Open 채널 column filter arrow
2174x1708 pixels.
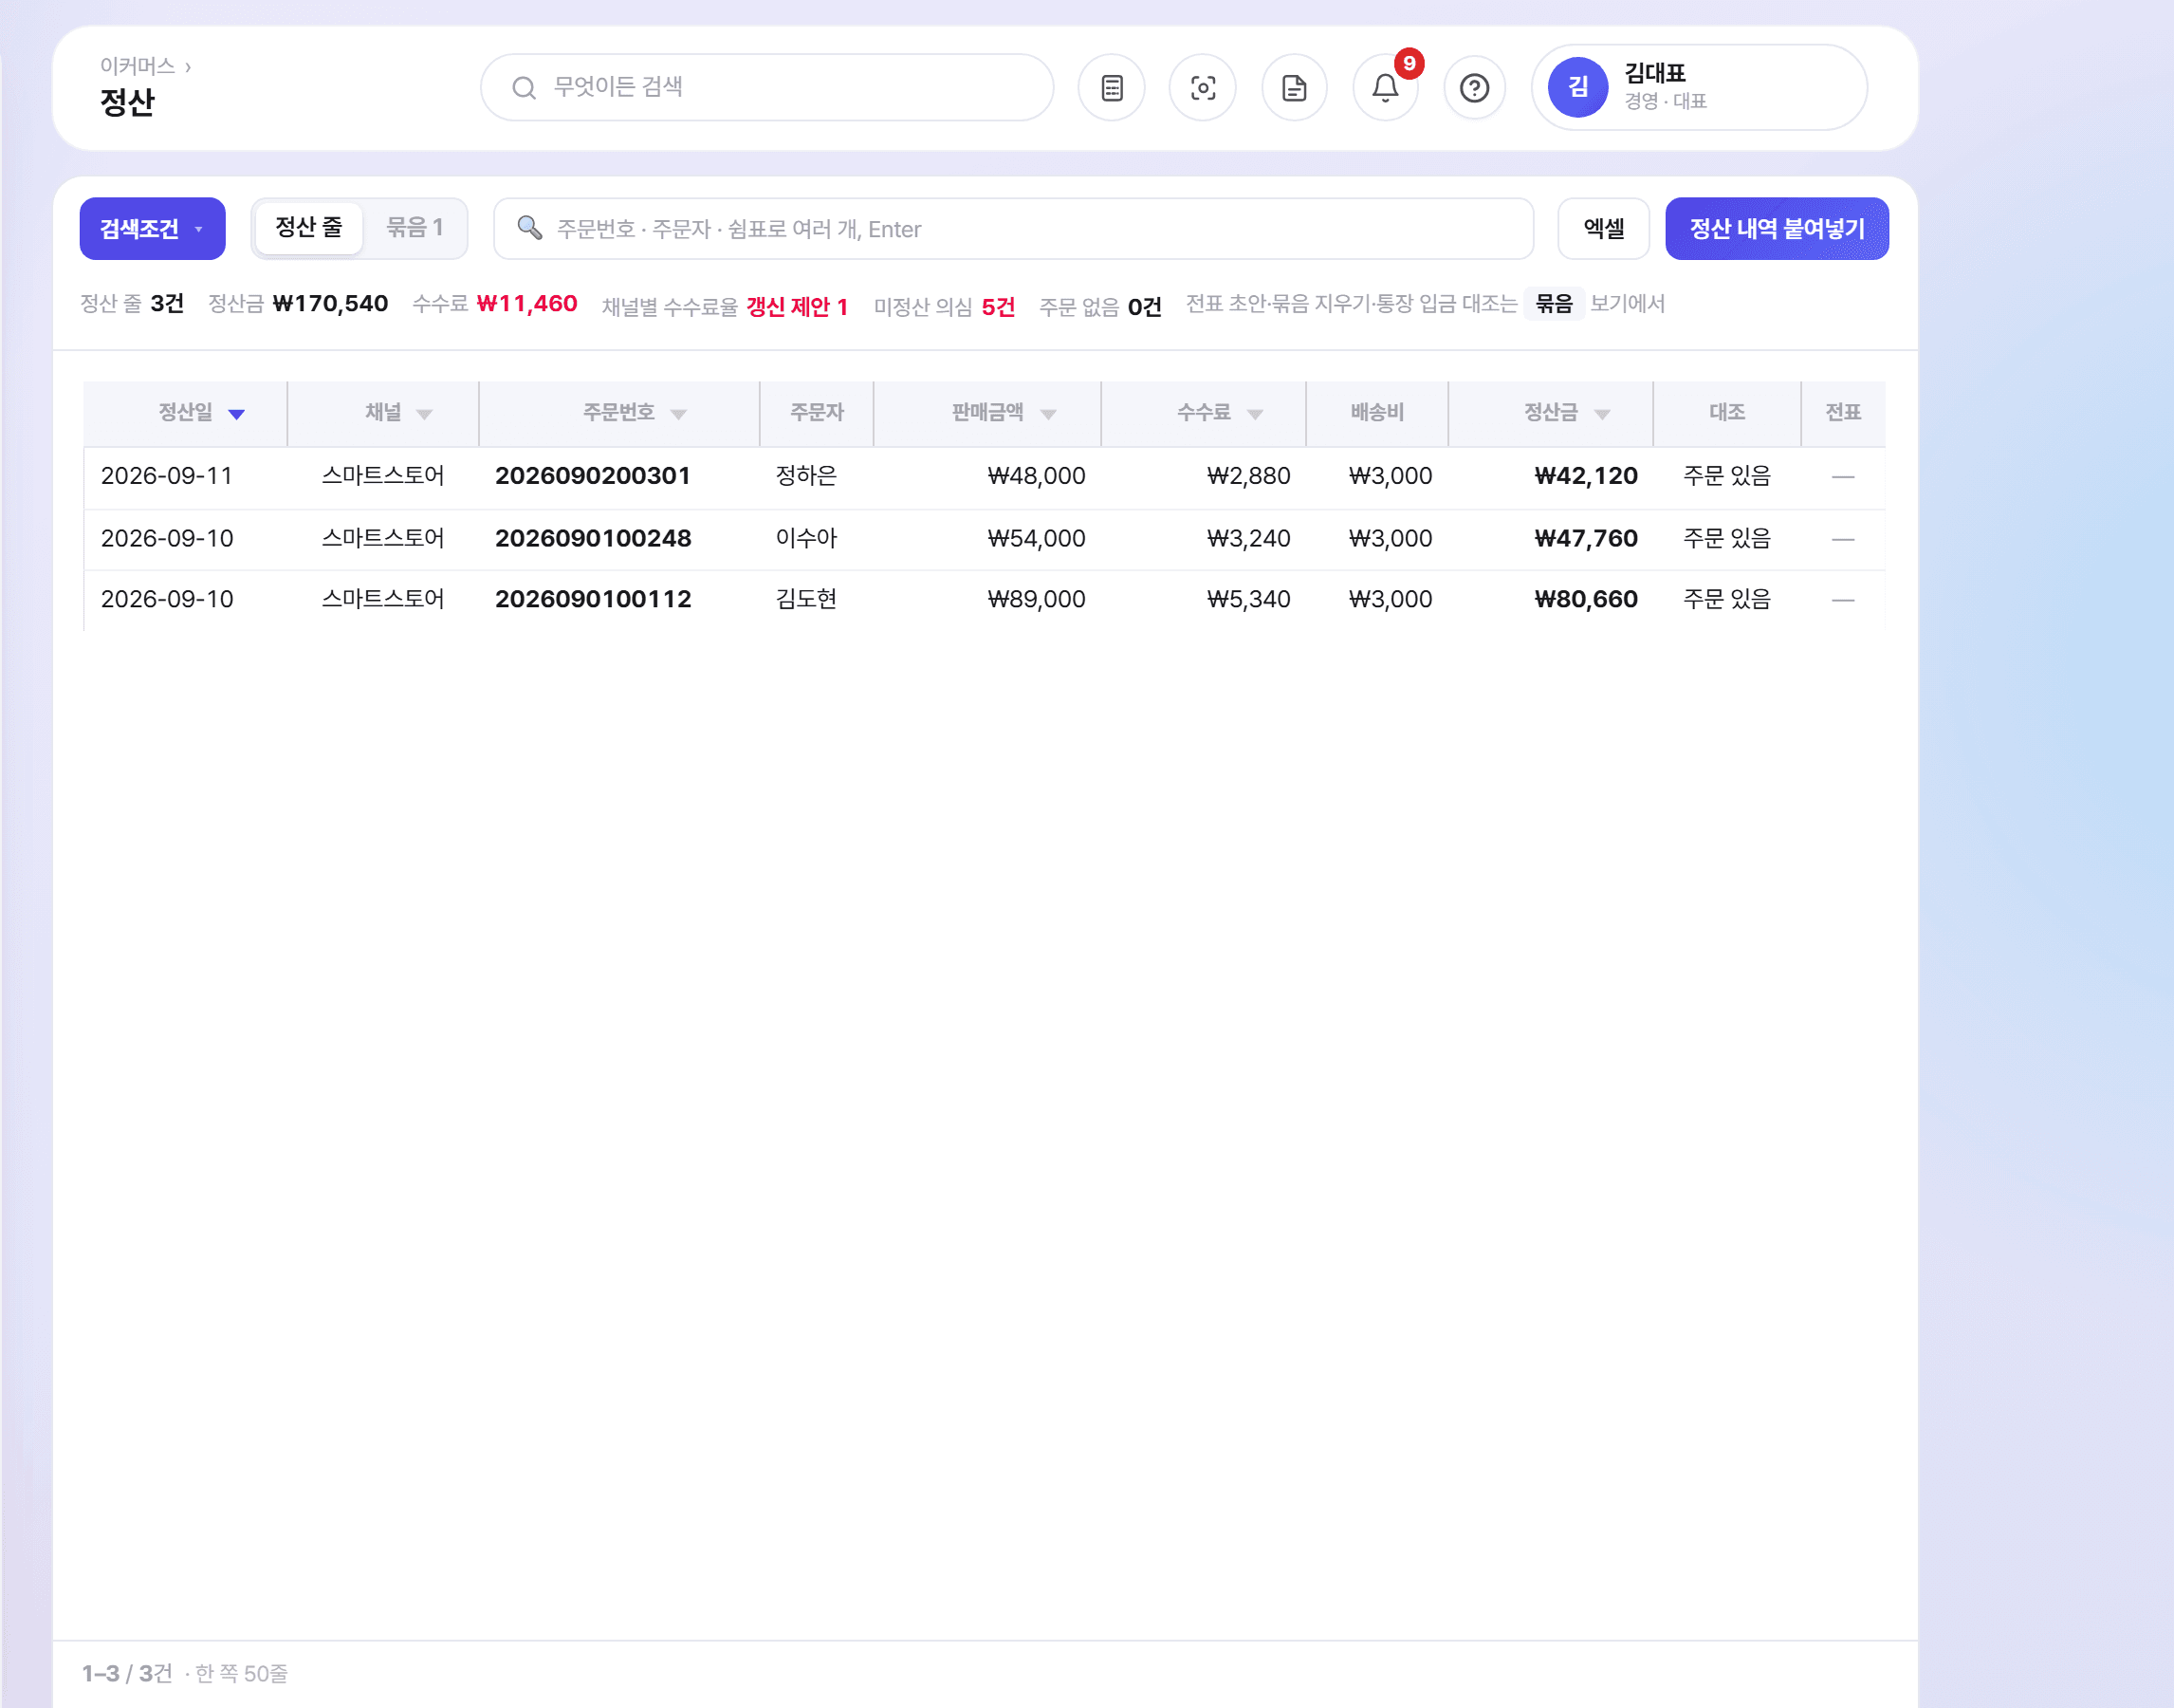424,414
